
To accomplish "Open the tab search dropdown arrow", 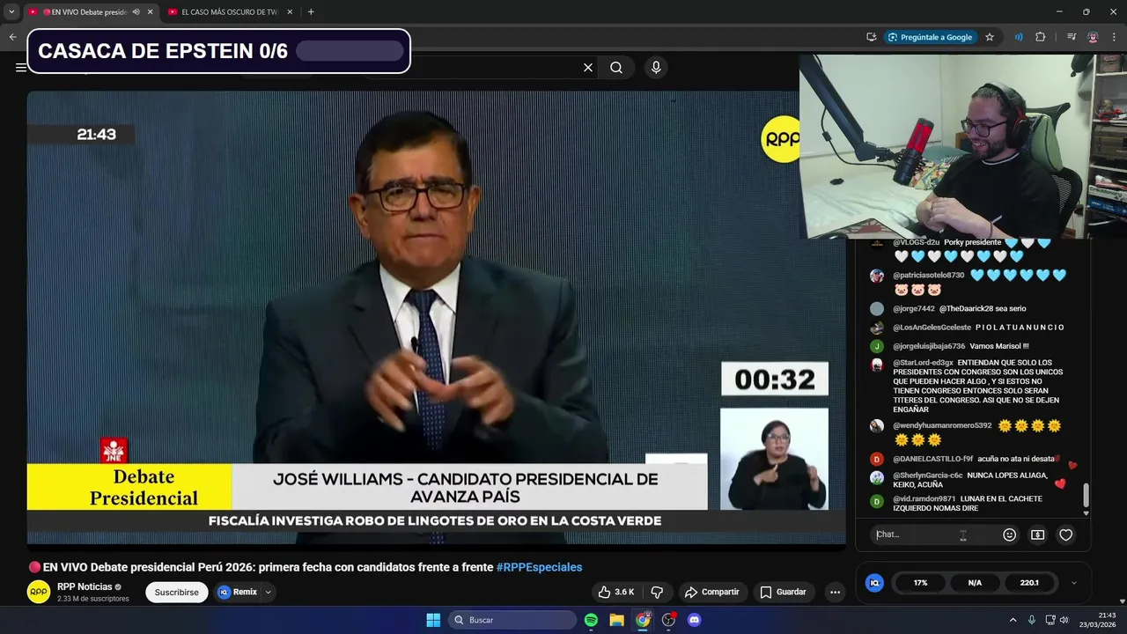I will [x=11, y=11].
